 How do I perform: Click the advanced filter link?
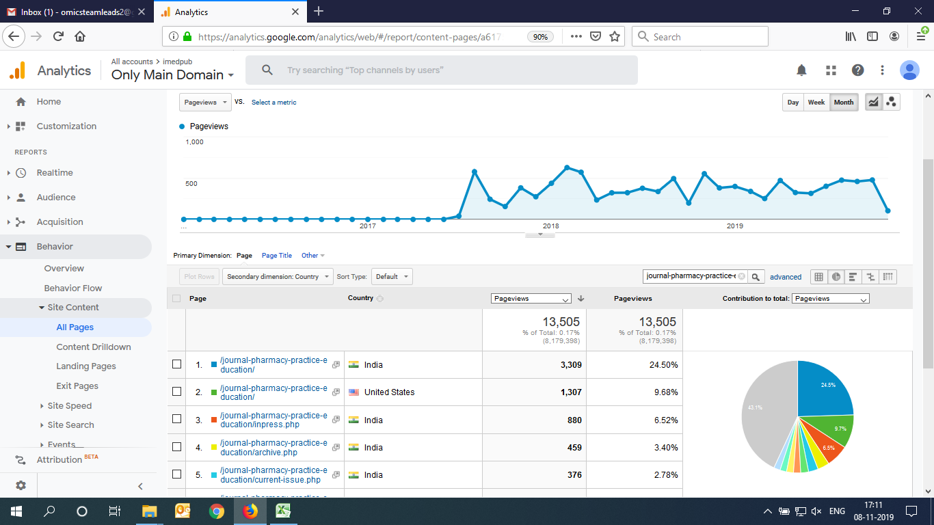[x=785, y=277]
